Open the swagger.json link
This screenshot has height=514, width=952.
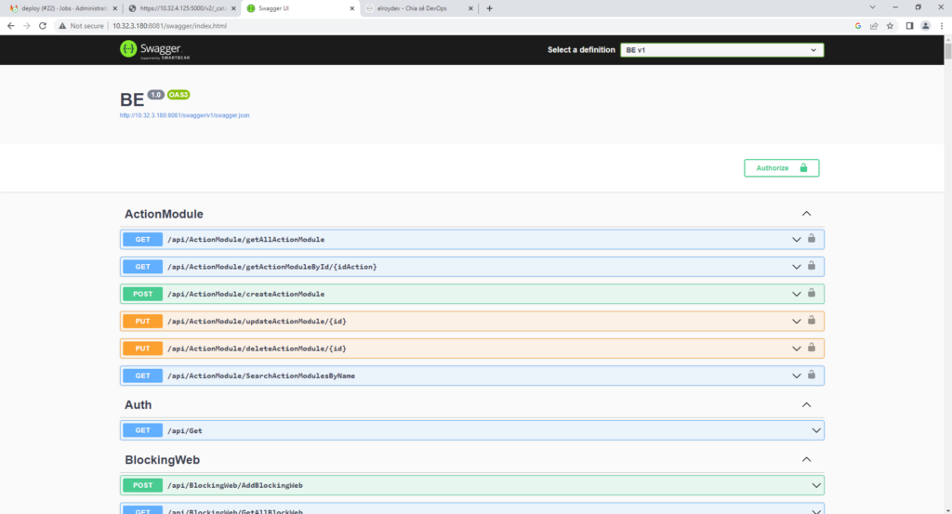(185, 115)
